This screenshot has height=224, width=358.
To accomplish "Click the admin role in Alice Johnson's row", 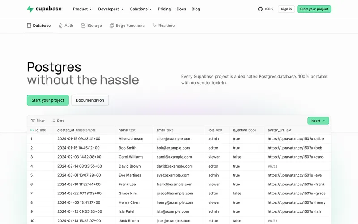I will 217,139.
